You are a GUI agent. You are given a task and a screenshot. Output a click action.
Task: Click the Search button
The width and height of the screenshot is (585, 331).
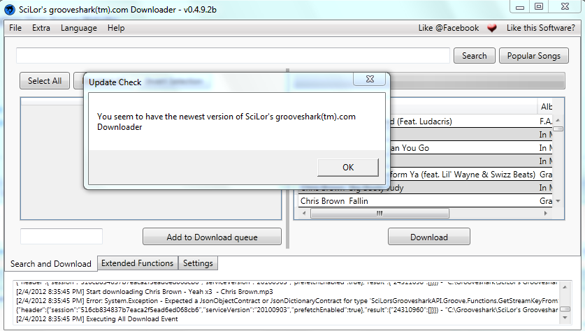(x=474, y=56)
